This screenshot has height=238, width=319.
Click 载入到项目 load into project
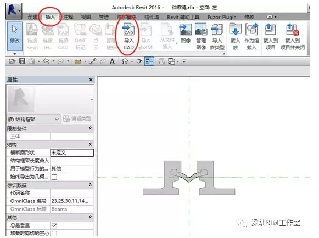271,37
